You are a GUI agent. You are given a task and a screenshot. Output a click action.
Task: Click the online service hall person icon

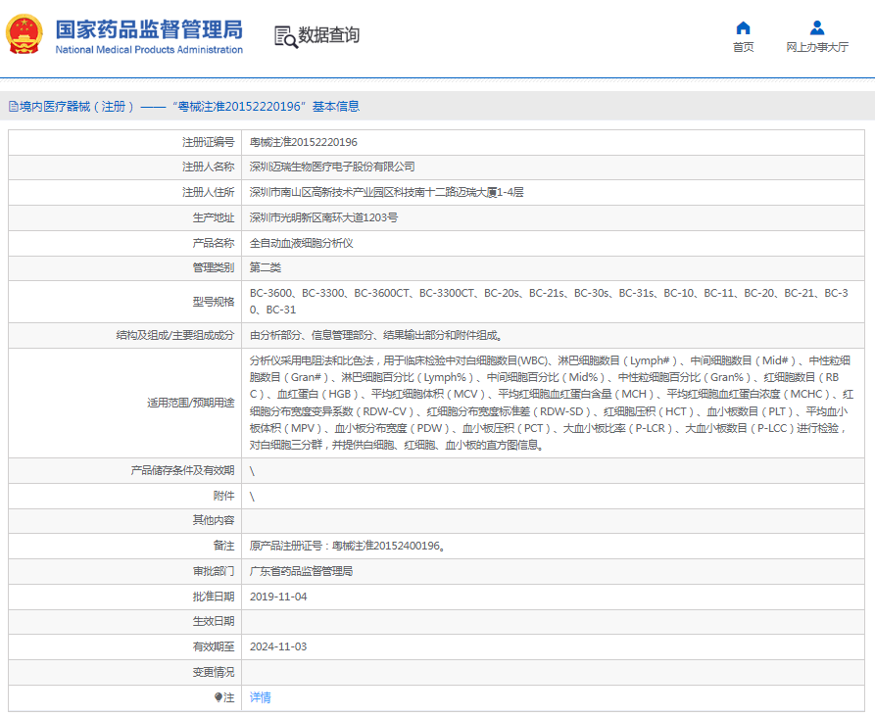[816, 27]
